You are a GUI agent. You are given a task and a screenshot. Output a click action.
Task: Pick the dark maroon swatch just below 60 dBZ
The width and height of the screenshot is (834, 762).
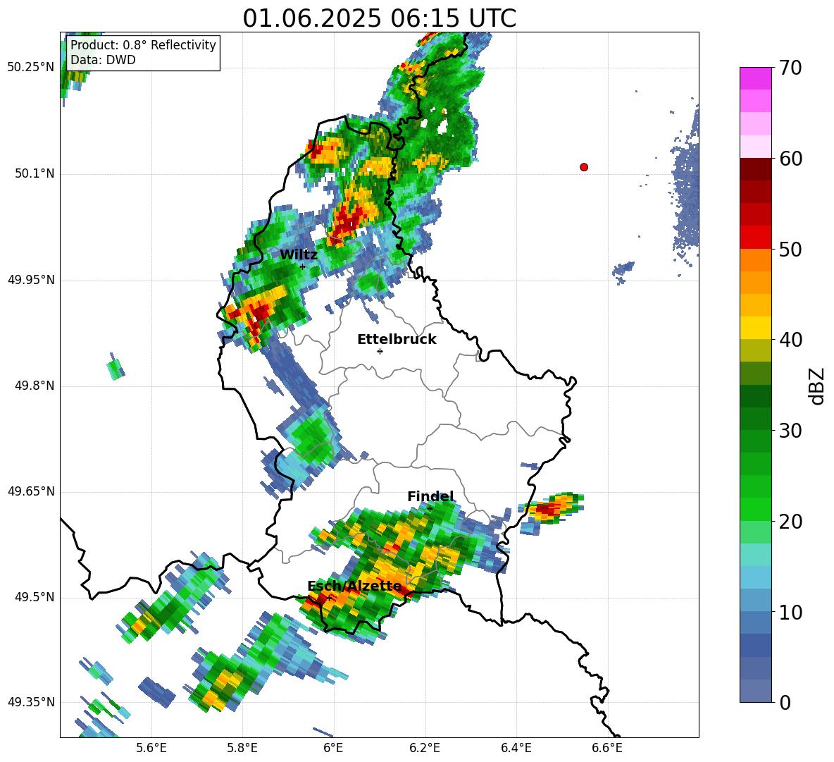[755, 169]
